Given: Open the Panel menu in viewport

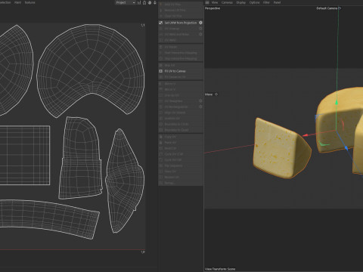Looking at the screenshot, I should (277, 2).
